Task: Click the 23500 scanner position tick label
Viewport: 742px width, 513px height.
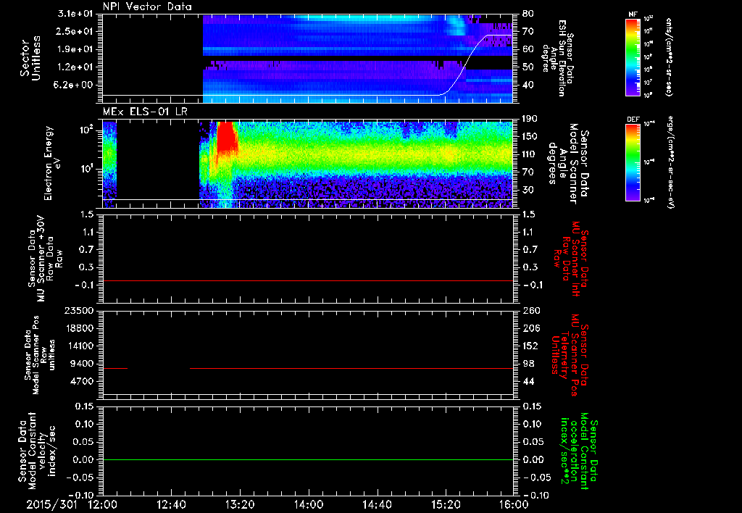Action: [x=80, y=310]
